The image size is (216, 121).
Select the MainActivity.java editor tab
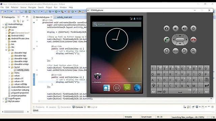(43, 17)
